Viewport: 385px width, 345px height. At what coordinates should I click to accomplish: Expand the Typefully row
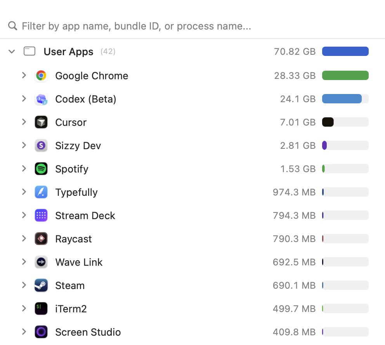[24, 192]
